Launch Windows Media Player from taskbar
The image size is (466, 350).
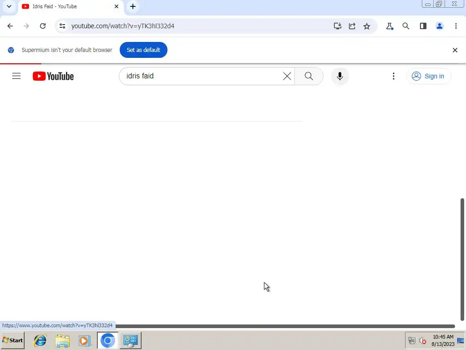pyautogui.click(x=85, y=340)
